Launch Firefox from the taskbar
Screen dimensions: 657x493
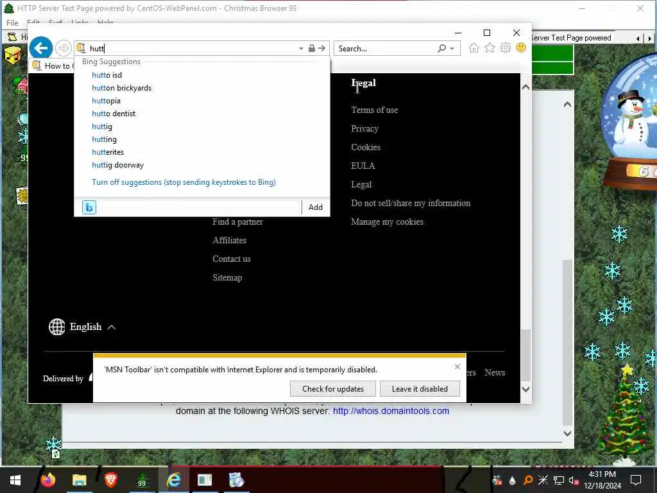point(47,480)
